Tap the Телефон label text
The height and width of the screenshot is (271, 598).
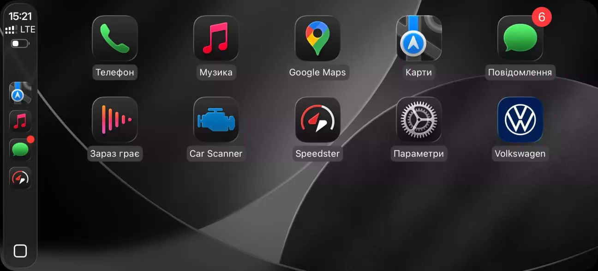pyautogui.click(x=115, y=72)
